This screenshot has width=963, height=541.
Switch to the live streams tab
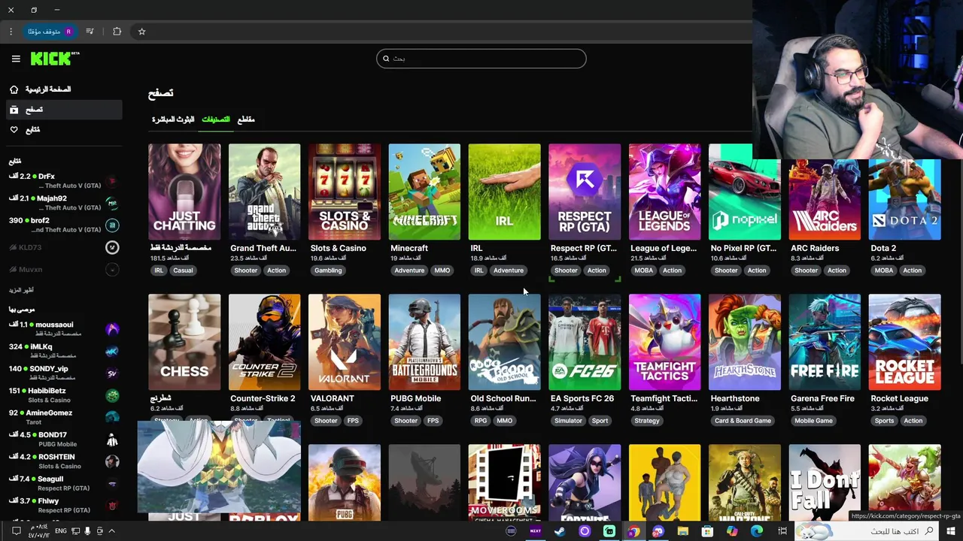coord(173,119)
